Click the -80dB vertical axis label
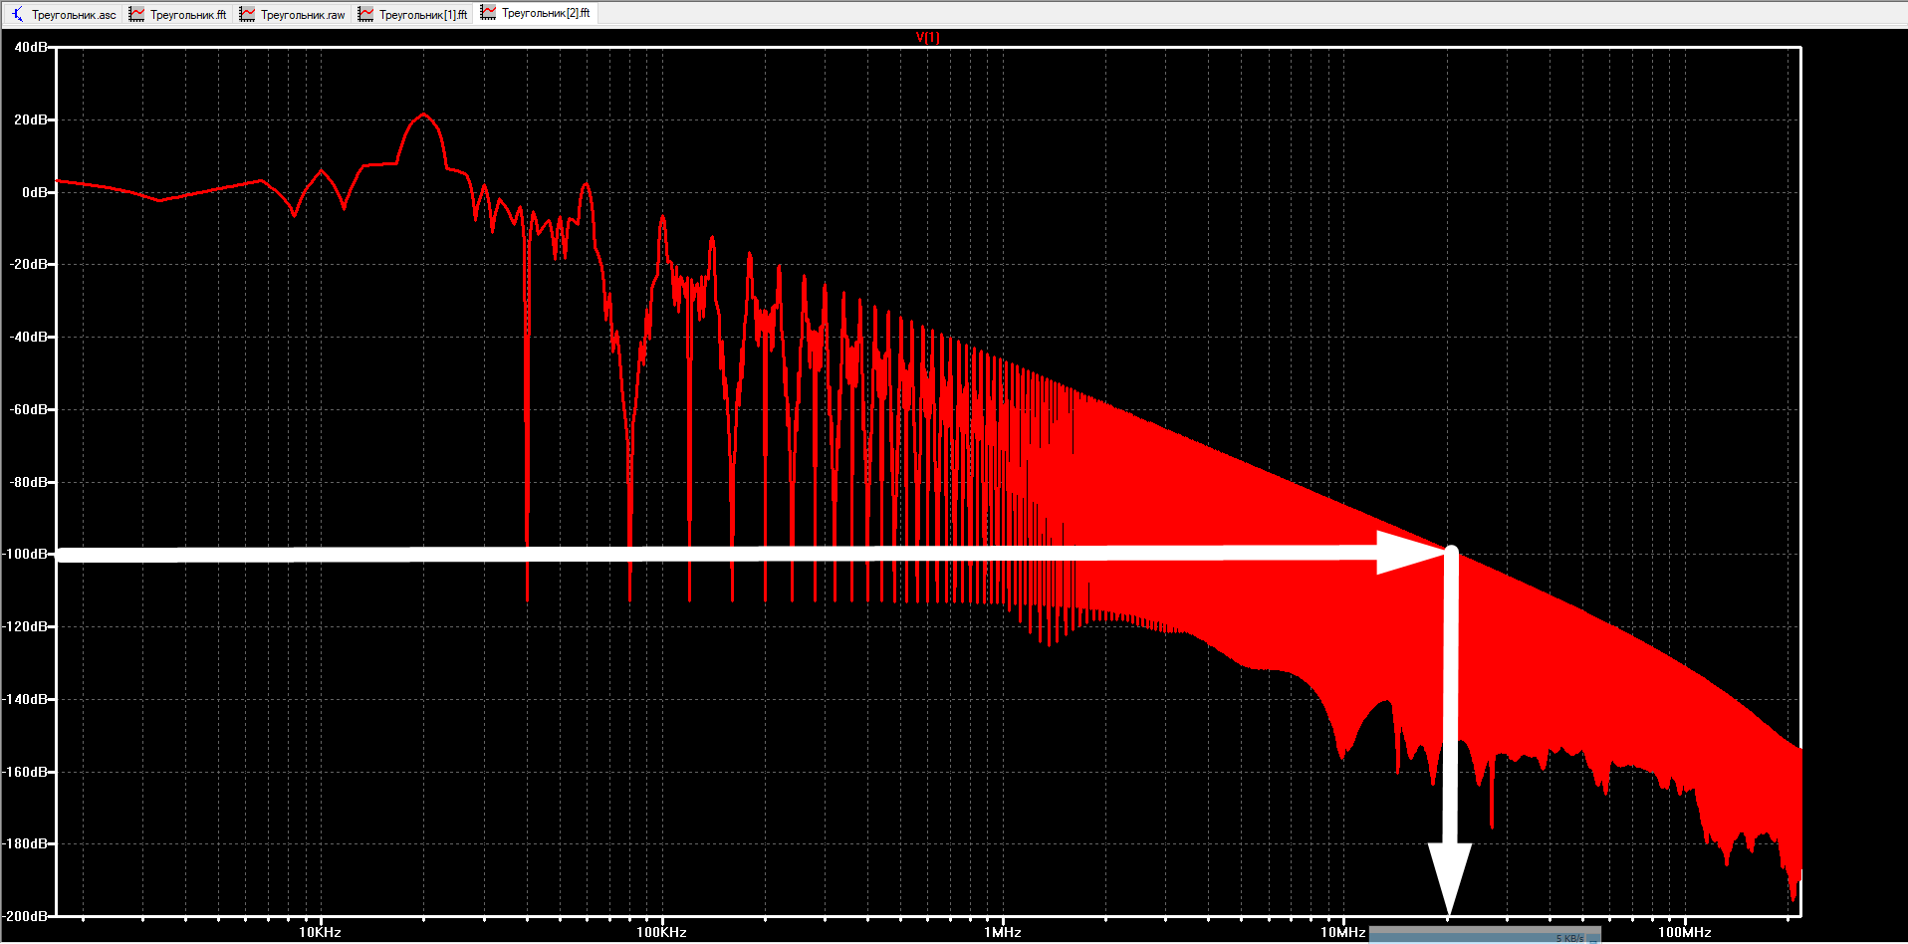 click(x=29, y=482)
